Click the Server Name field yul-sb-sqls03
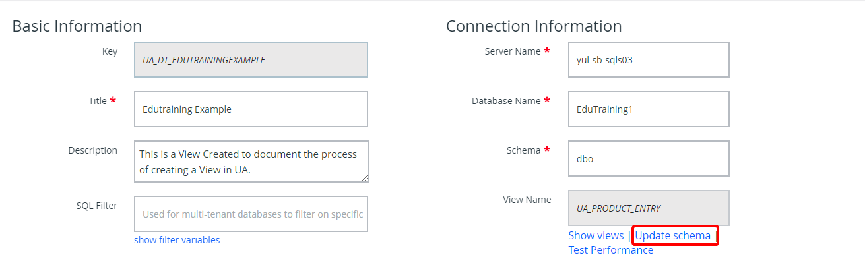 [x=649, y=60]
